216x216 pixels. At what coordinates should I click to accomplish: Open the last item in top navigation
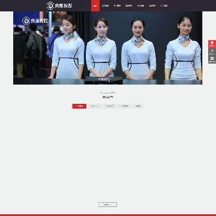[164, 5]
